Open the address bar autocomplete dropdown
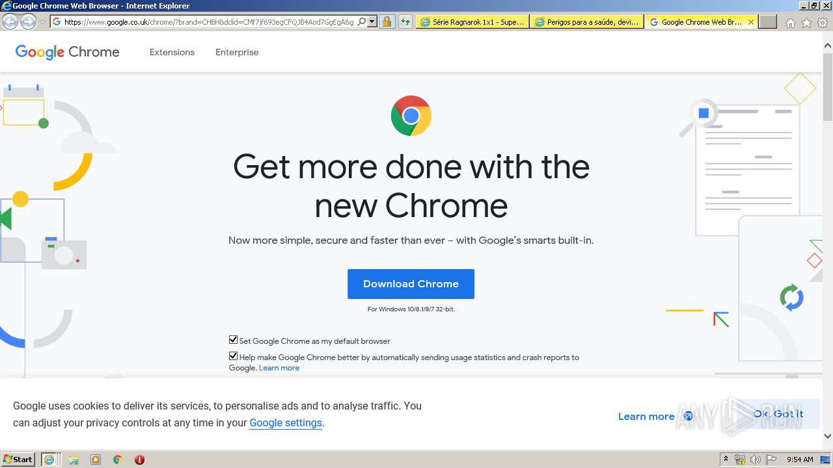Viewport: 833px width, 468px height. [372, 21]
